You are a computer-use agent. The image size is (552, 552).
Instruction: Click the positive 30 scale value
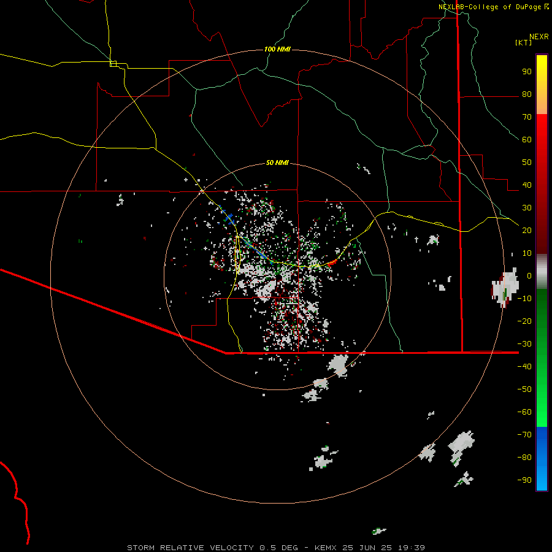pos(527,208)
